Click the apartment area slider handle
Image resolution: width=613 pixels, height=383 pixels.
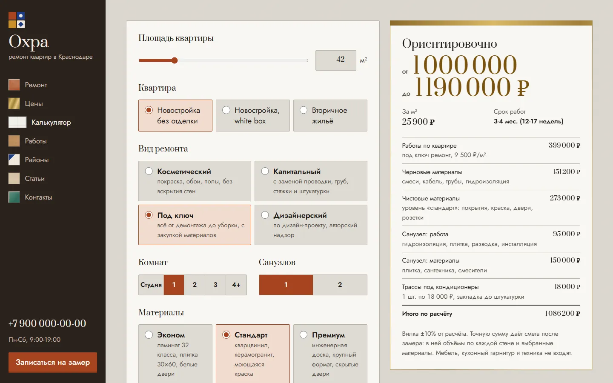pyautogui.click(x=175, y=60)
